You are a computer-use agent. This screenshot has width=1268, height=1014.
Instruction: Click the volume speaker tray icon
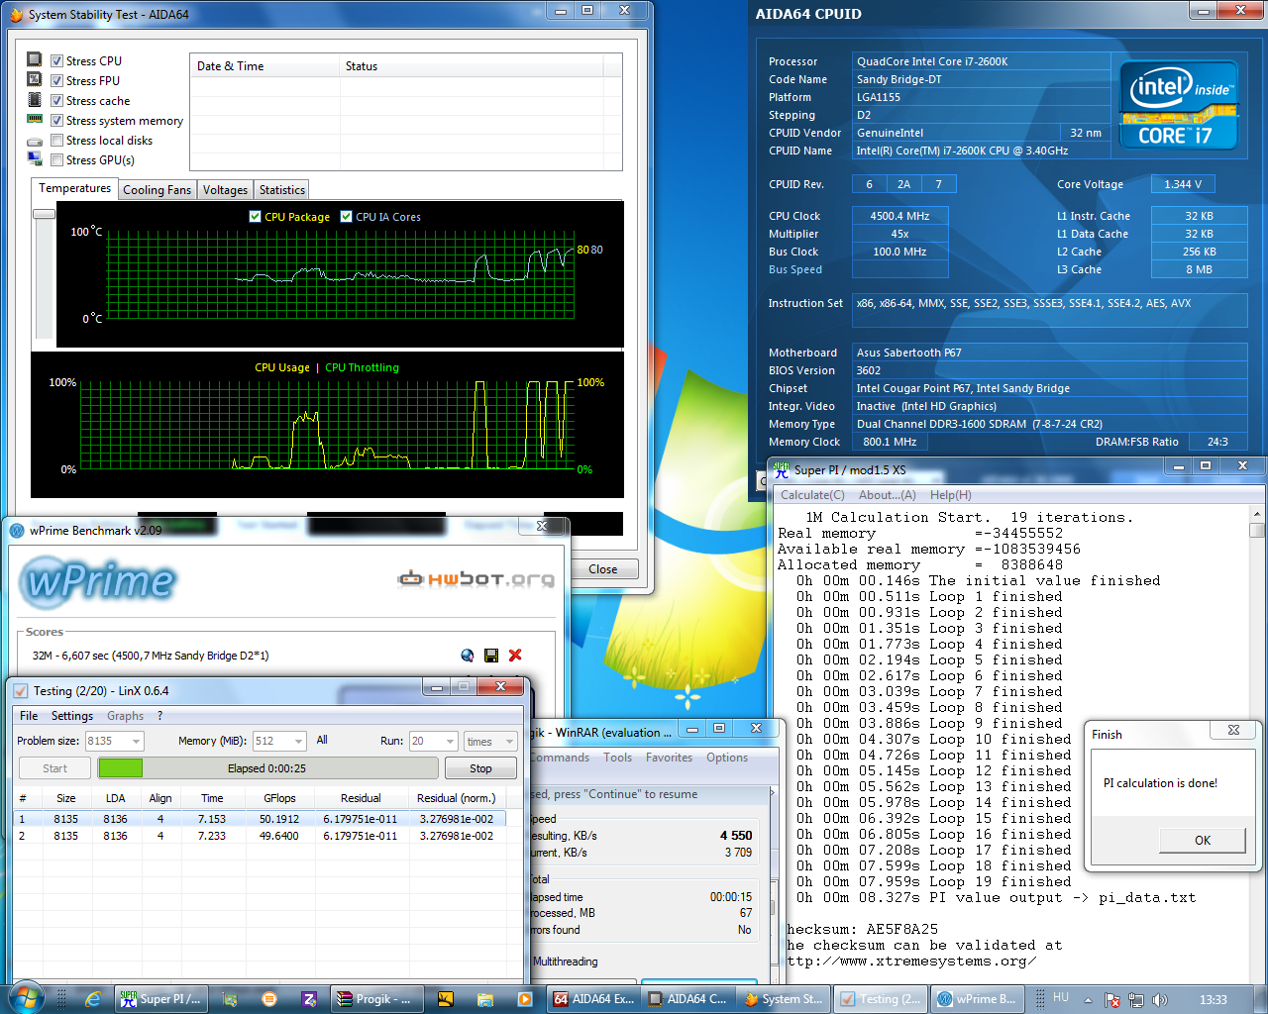click(1159, 1000)
